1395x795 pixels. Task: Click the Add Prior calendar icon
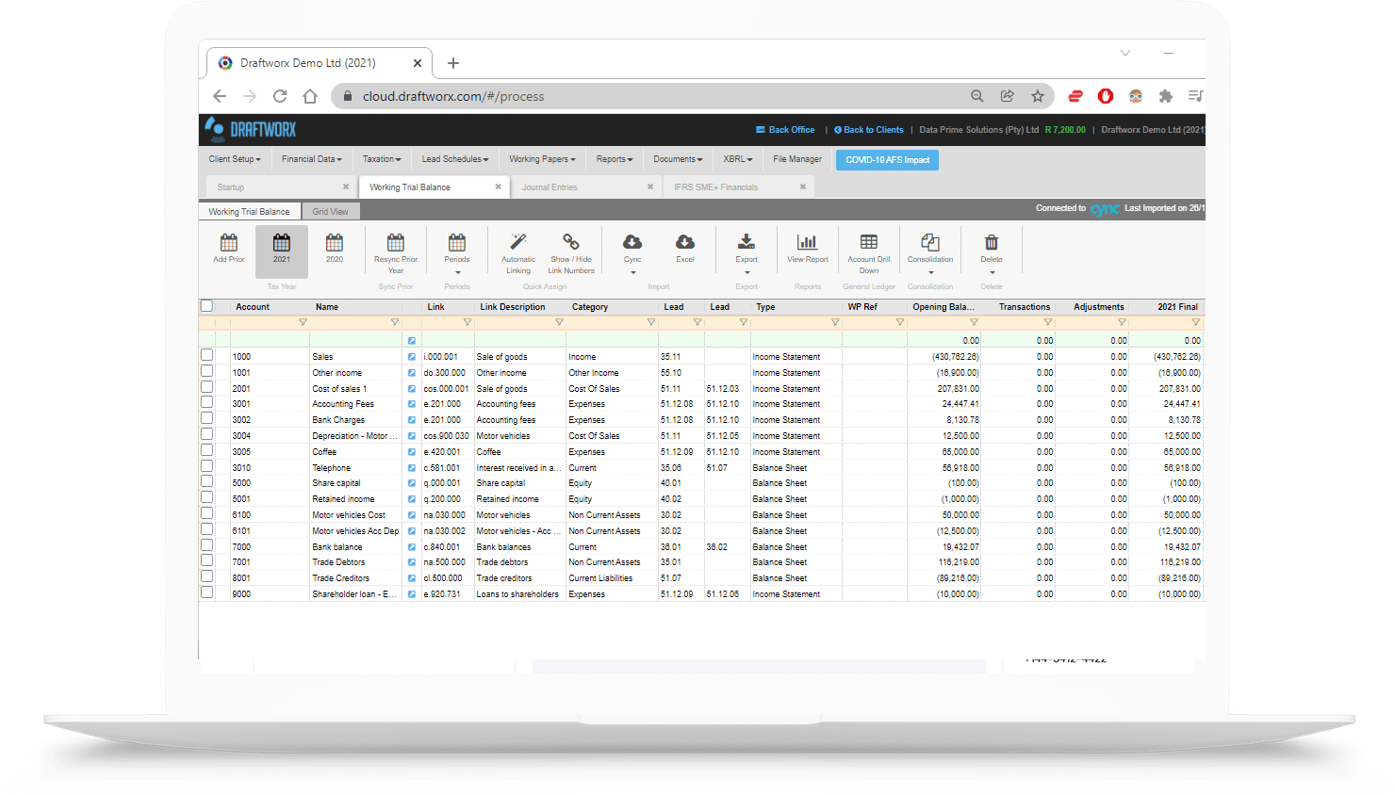point(229,244)
